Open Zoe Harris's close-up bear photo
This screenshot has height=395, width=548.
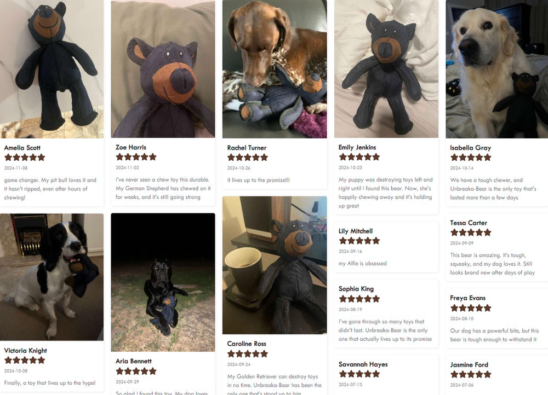(x=163, y=69)
